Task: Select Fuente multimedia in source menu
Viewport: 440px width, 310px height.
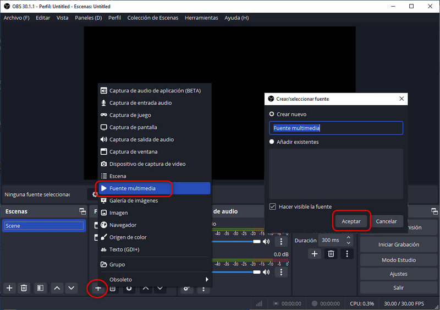Action: click(155, 188)
